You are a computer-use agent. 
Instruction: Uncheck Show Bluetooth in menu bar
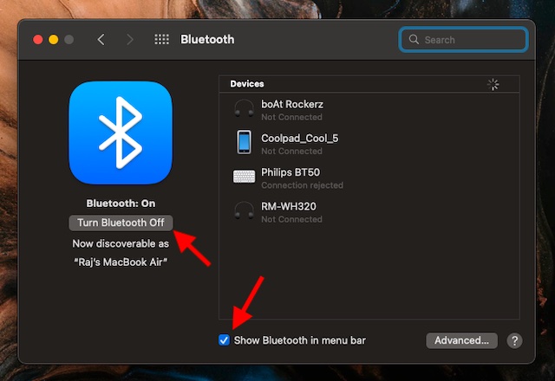coord(224,340)
